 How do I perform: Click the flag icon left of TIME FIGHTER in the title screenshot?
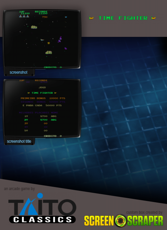29,93
